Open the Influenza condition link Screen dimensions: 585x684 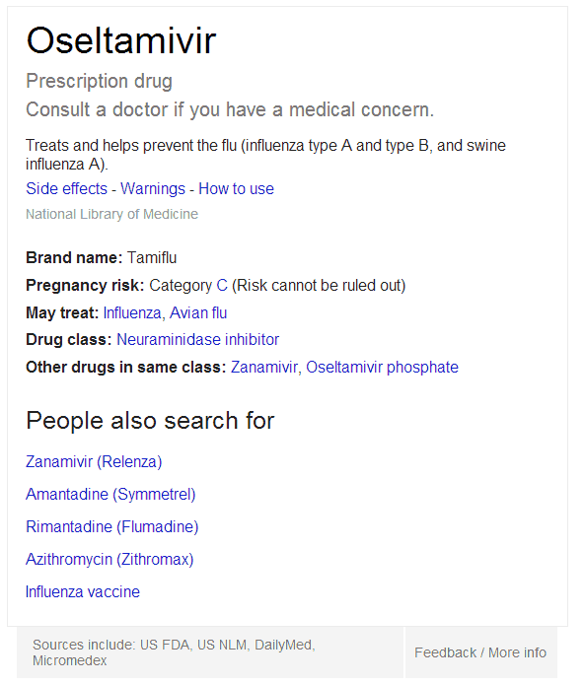point(133,312)
